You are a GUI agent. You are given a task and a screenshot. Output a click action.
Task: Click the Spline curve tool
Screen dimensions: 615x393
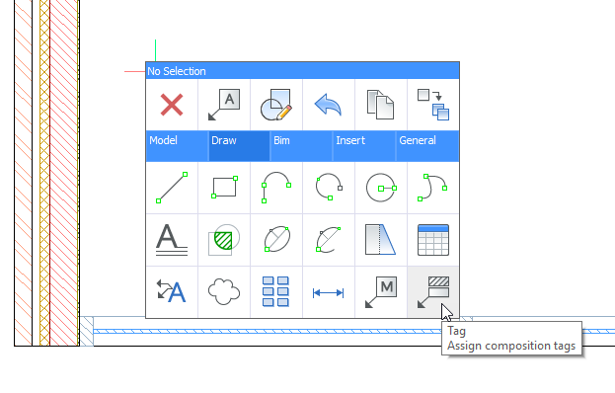click(432, 188)
